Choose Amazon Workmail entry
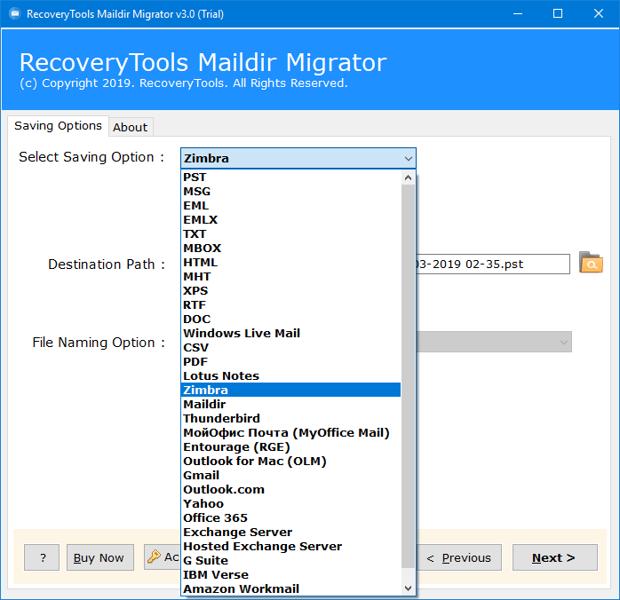This screenshot has width=620, height=600. point(290,589)
